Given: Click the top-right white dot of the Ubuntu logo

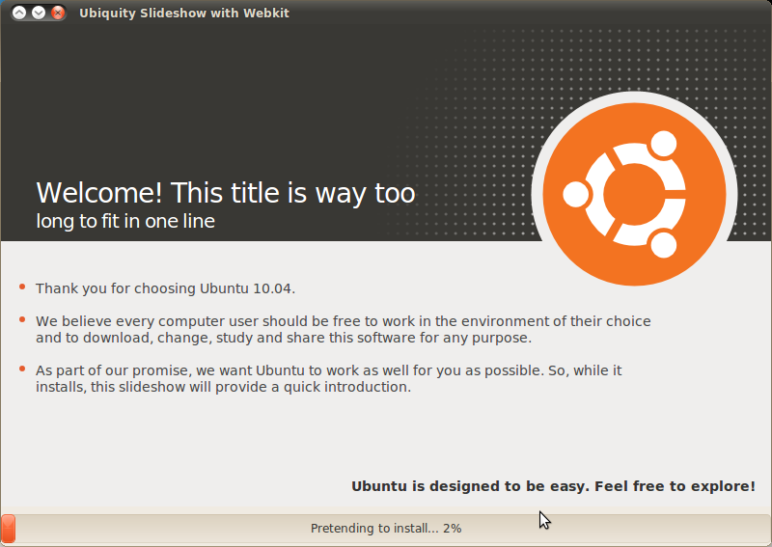Looking at the screenshot, I should [x=664, y=145].
